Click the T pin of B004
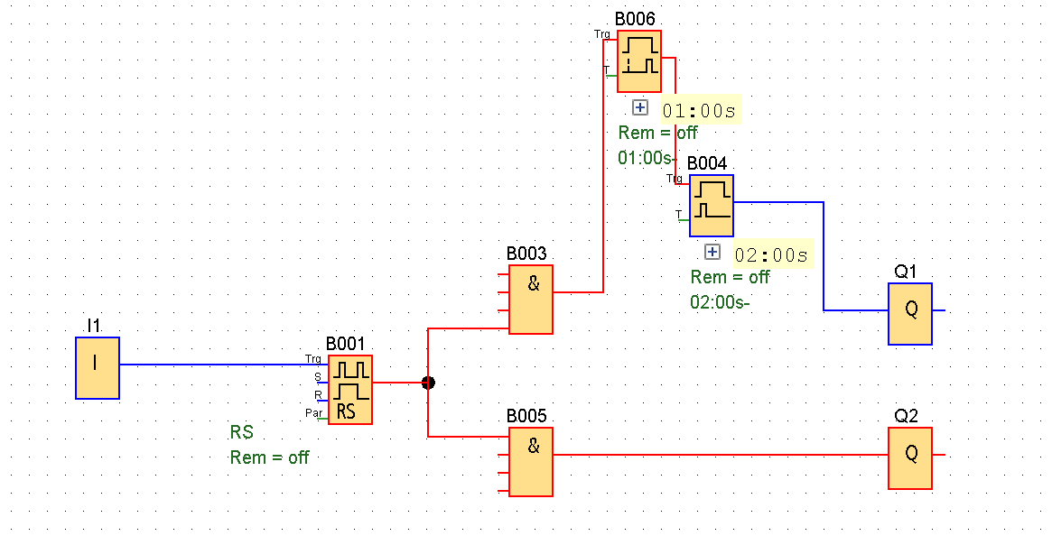The image size is (1052, 545). coord(678,215)
